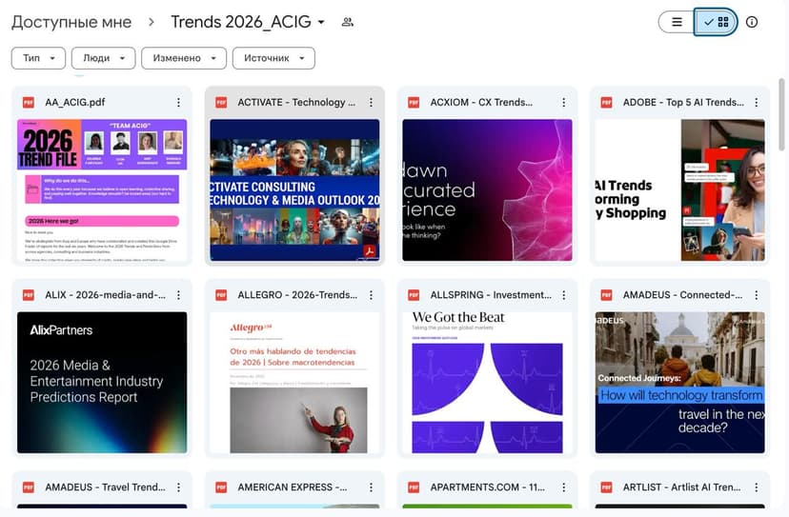Open the Изменено filter dropdown
Image resolution: width=789 pixels, height=517 pixels.
coord(184,58)
